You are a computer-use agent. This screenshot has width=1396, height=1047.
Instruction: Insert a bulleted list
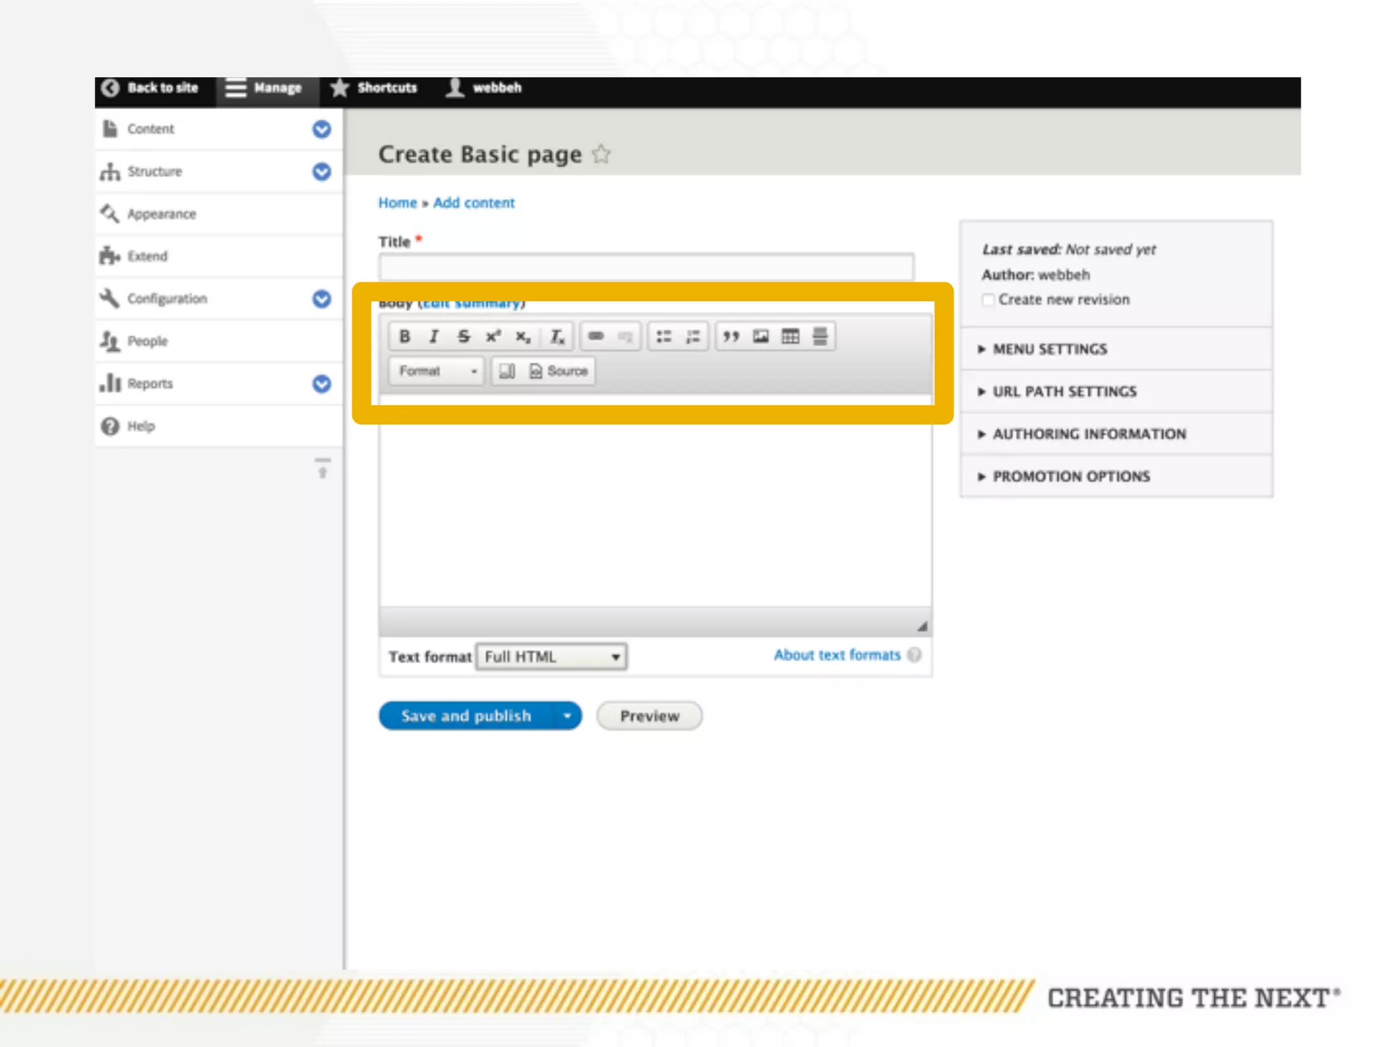[x=663, y=336]
